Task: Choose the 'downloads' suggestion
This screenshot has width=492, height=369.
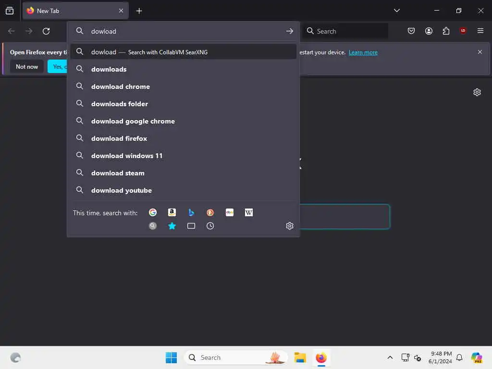Action: [183, 69]
